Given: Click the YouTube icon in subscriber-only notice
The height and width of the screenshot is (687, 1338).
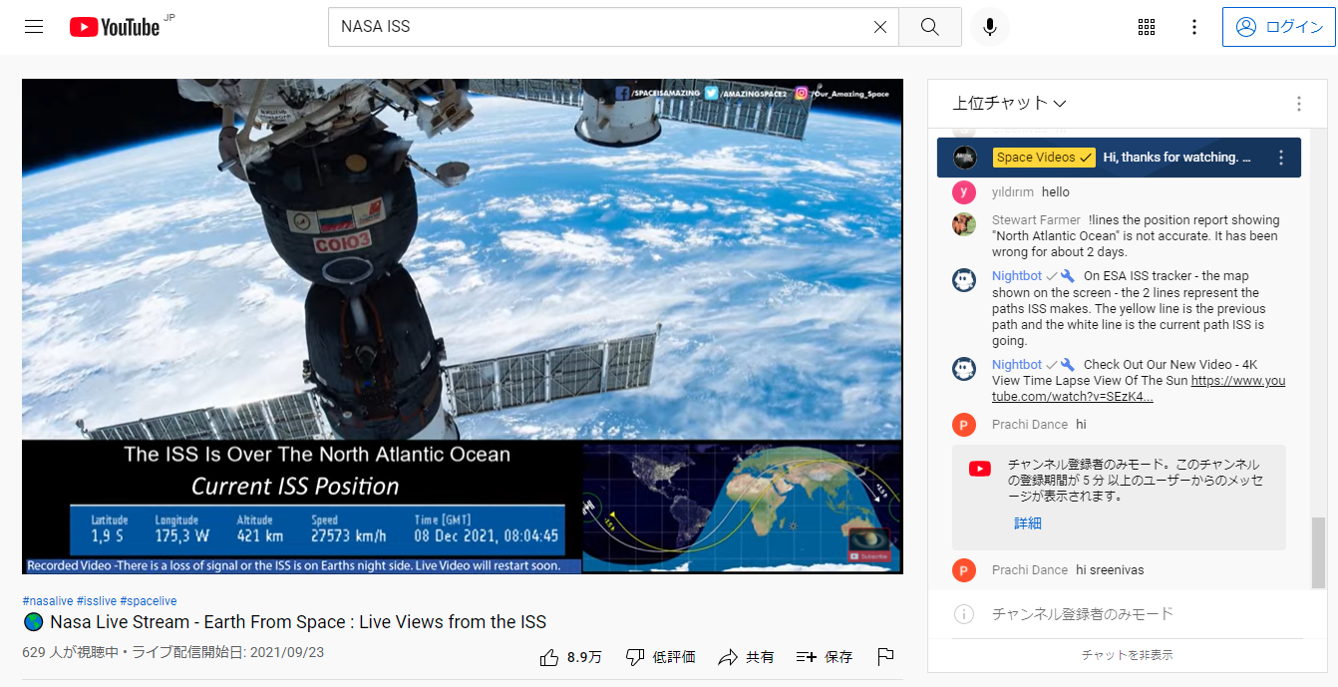Looking at the screenshot, I should click(x=980, y=468).
